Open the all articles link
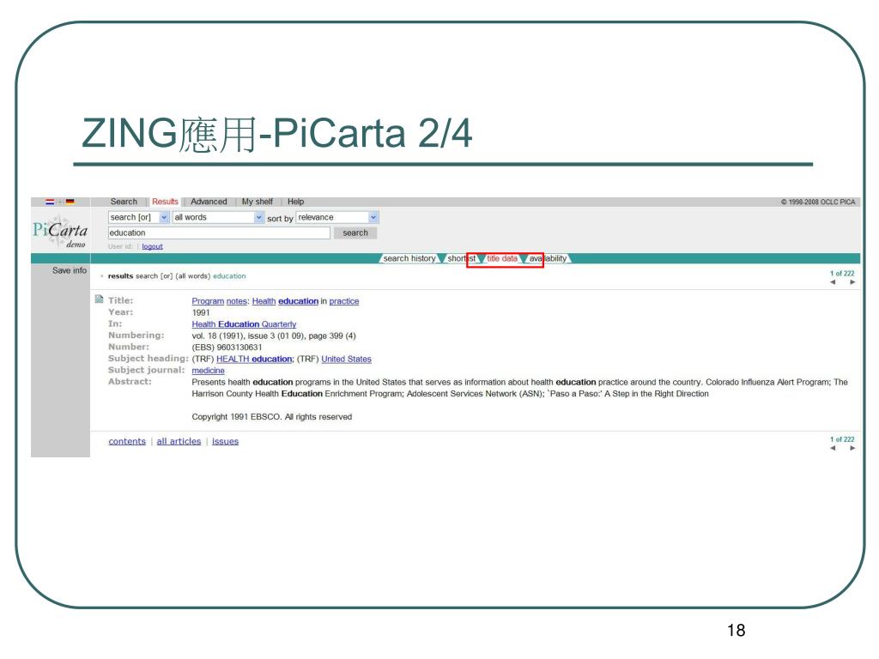The height and width of the screenshot is (659, 879). pos(179,441)
